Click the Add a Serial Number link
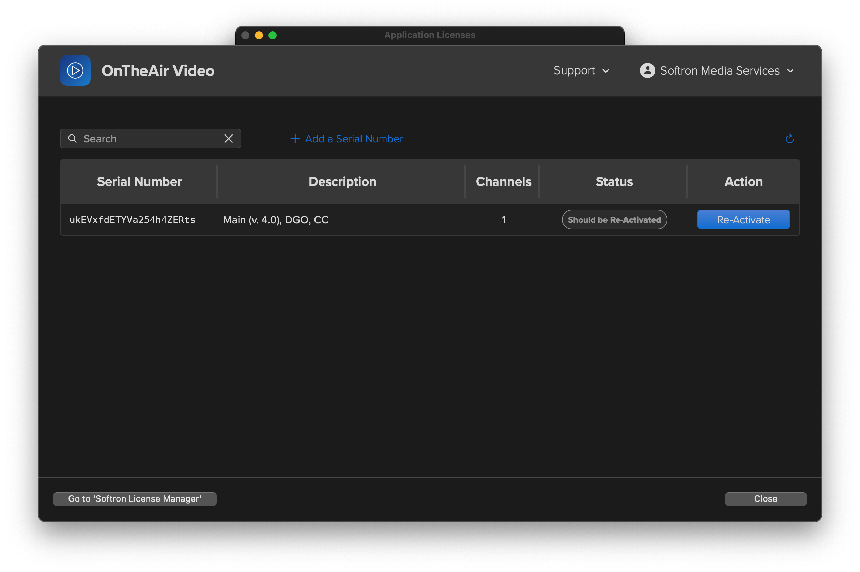The width and height of the screenshot is (860, 572). click(x=347, y=139)
